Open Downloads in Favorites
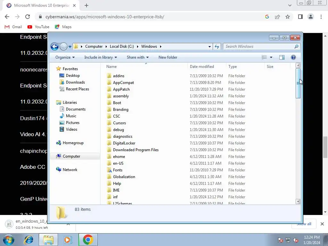 pyautogui.click(x=75, y=82)
